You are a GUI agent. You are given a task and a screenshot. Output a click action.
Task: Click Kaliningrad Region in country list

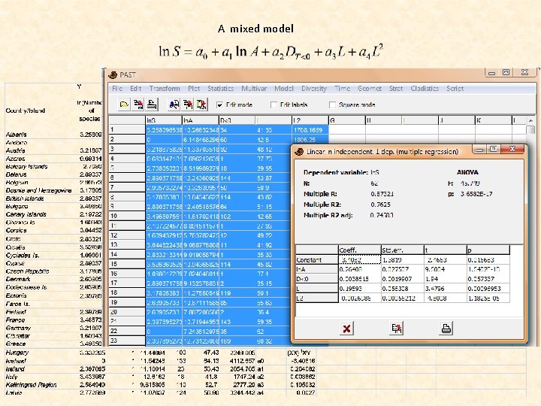31,385
